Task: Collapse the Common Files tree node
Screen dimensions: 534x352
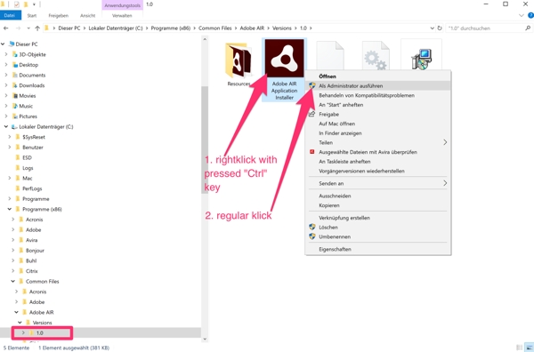Action: point(13,281)
